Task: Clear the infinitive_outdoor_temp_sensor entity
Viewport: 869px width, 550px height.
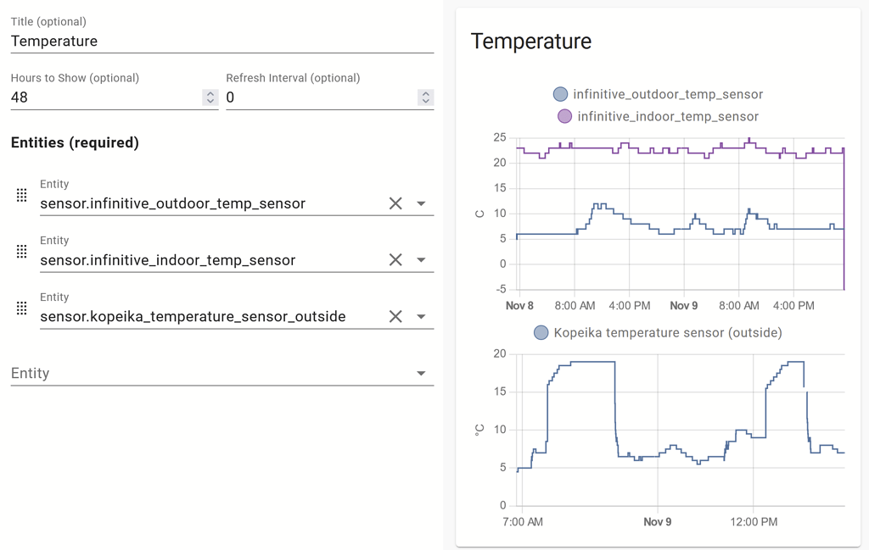Action: (x=395, y=203)
